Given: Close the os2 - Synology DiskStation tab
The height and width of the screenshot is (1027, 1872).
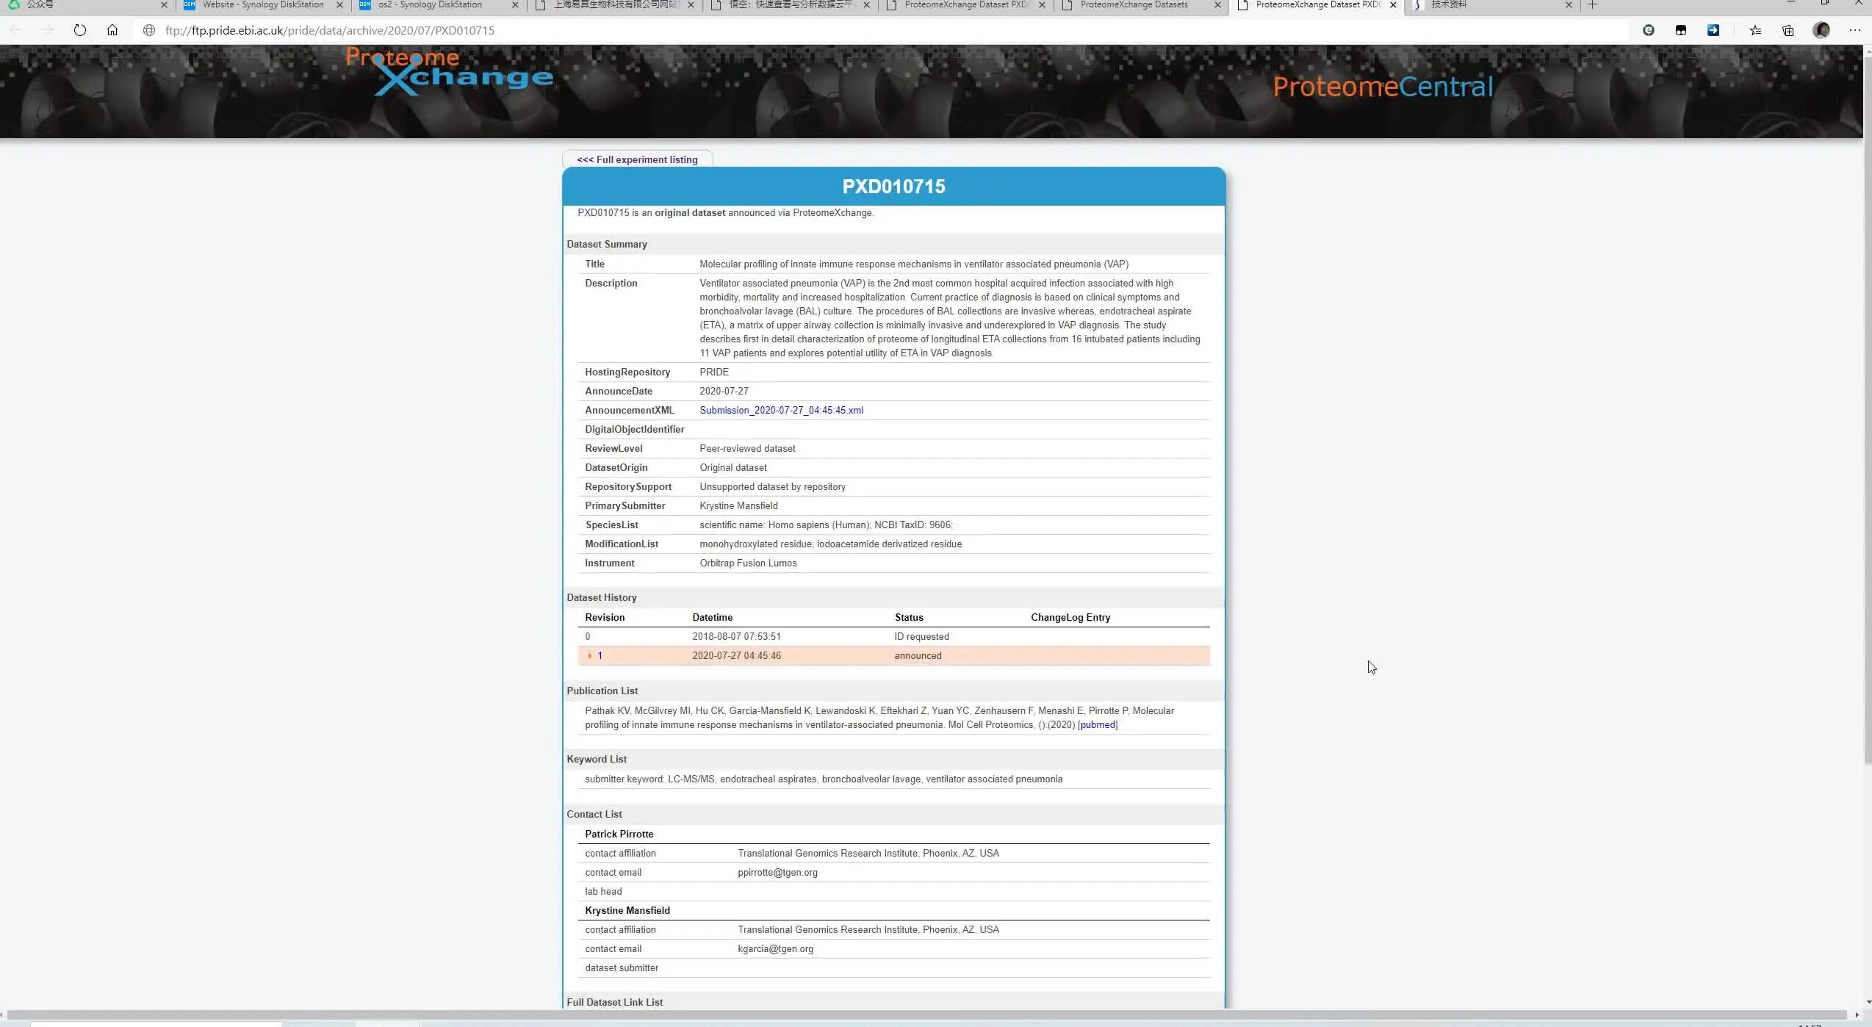Looking at the screenshot, I should [515, 5].
